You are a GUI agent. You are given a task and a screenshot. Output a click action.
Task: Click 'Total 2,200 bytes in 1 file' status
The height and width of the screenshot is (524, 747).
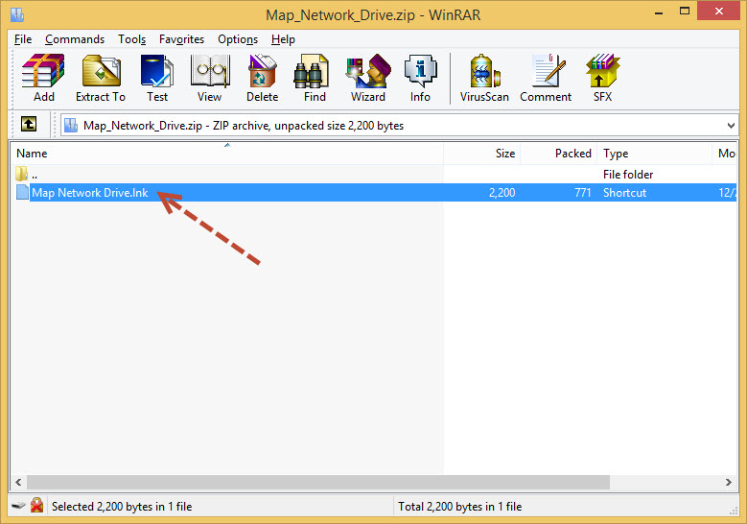point(459,507)
